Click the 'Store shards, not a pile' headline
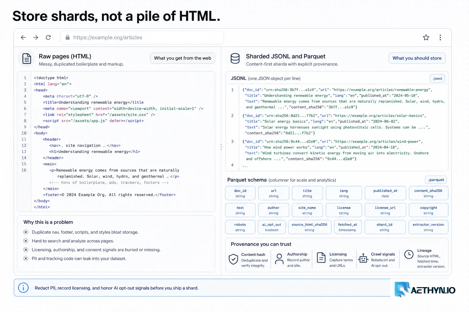The width and height of the screenshot is (469, 312). [116, 16]
